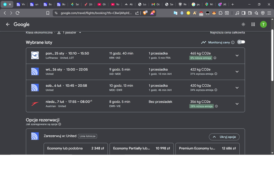Screen dimensions: 274x192
Task: Click info icon beside 31% wyższa emisja
Action: click(216, 74)
